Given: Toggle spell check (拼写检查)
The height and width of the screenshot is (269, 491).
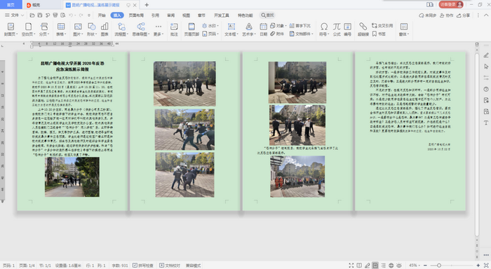Looking at the screenshot, I should coord(143,265).
